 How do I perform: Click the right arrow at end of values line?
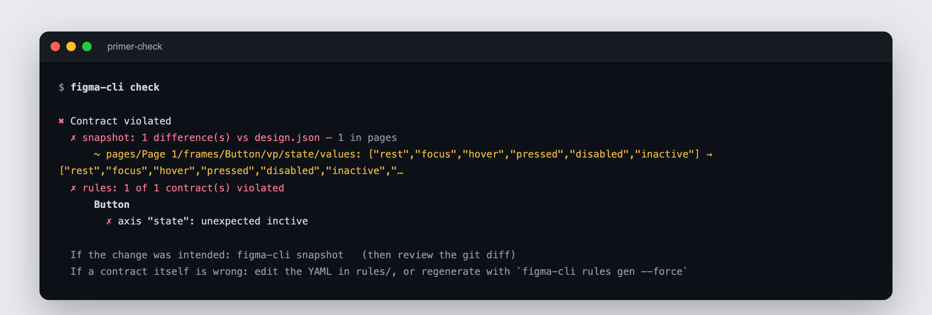pos(709,155)
